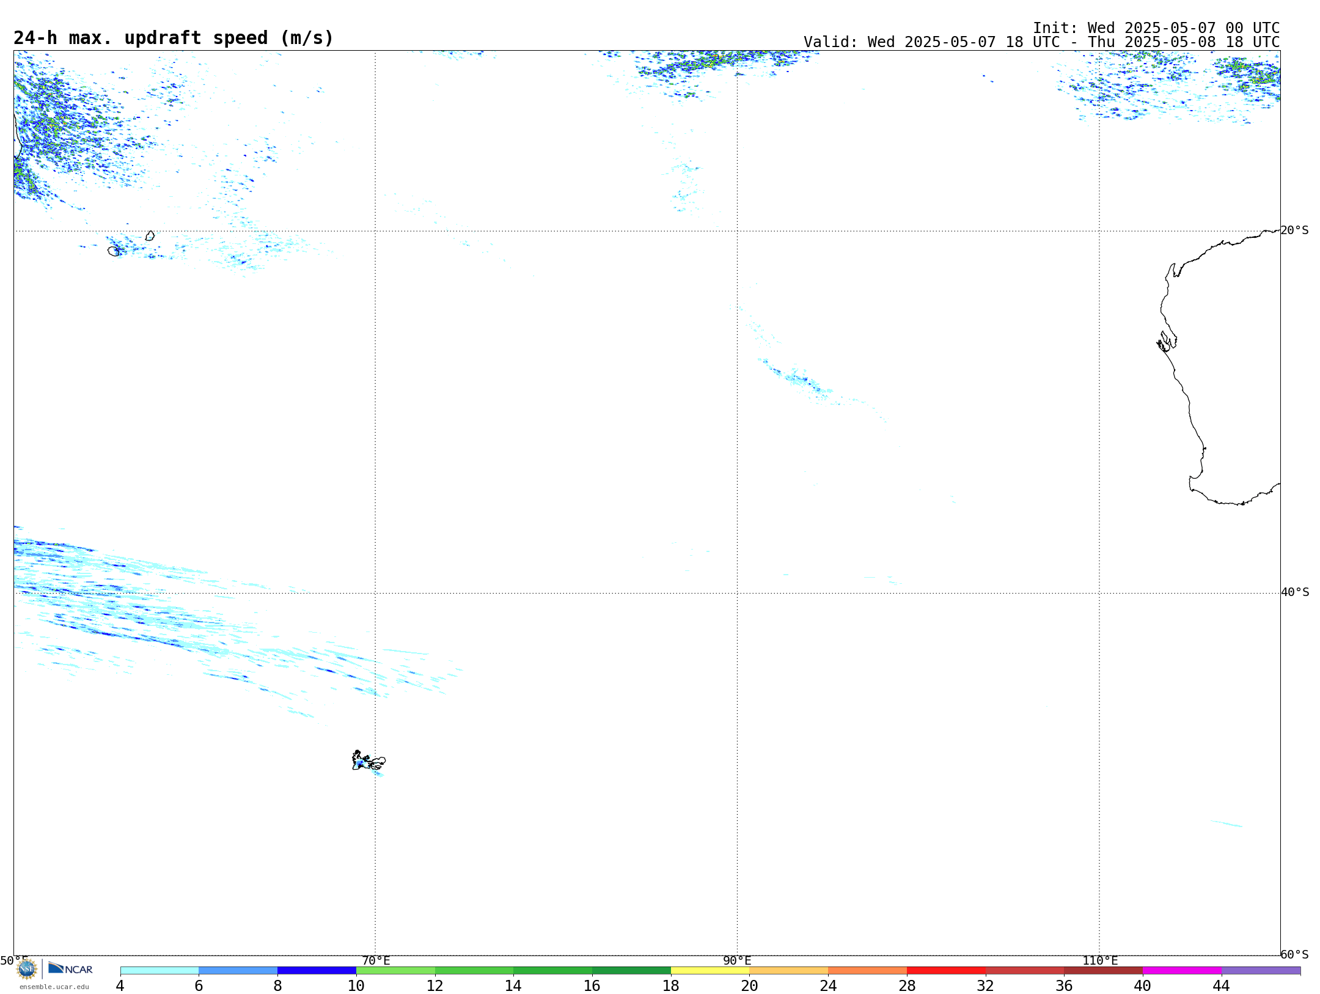
Task: Click the '20°S' latitude label
Action: (1295, 230)
